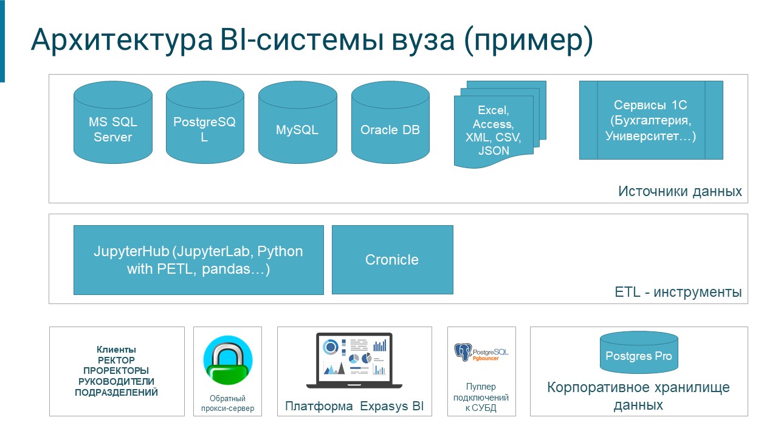Select the PostgreSQL database cylinder
Screen dimensions: 778x437
[x=204, y=130]
